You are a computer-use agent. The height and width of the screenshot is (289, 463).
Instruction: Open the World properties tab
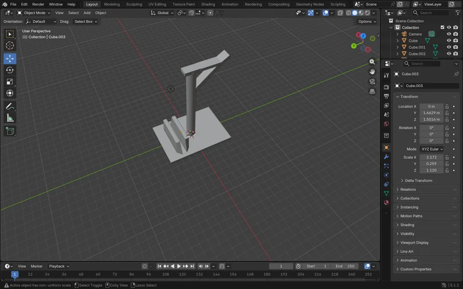pyautogui.click(x=386, y=124)
